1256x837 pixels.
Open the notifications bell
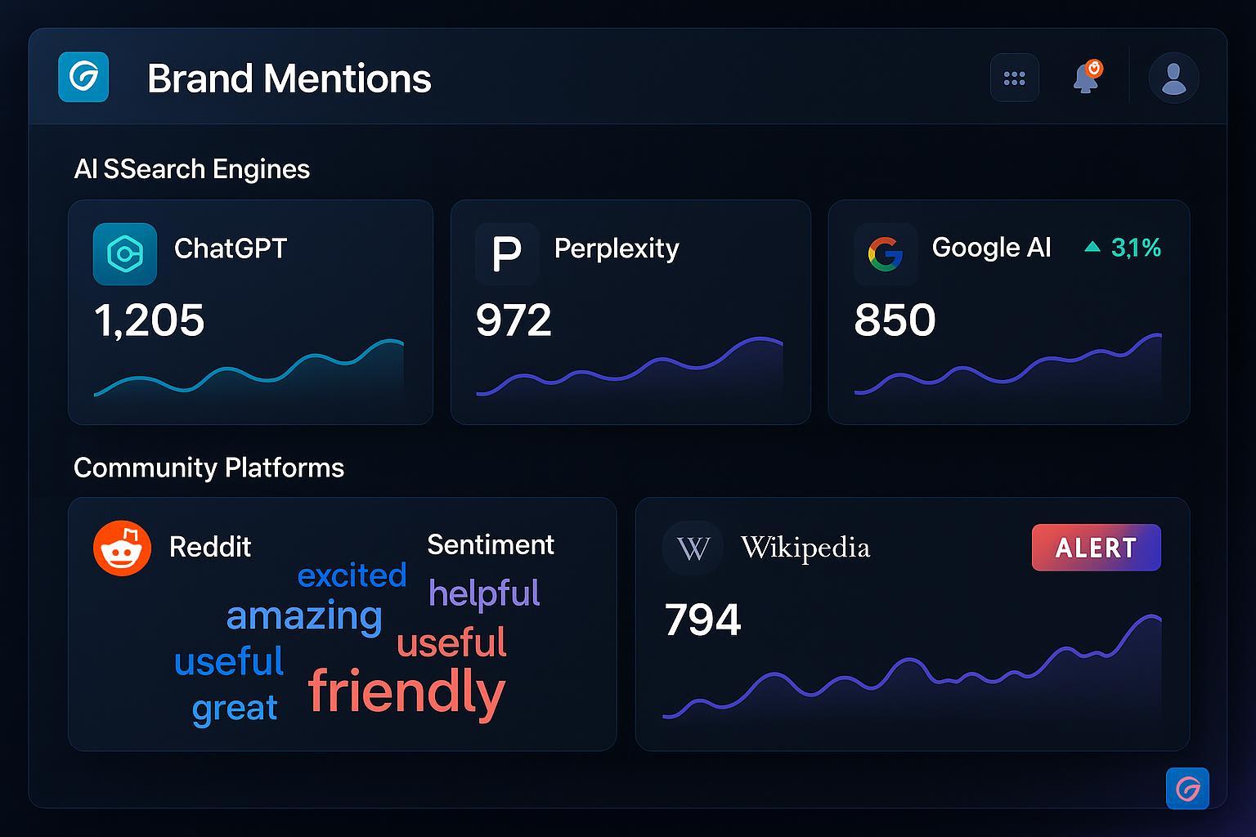[1086, 78]
